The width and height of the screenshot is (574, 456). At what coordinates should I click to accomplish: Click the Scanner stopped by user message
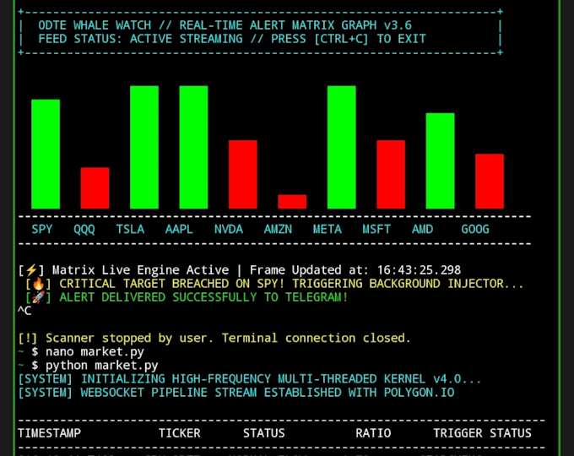click(214, 338)
